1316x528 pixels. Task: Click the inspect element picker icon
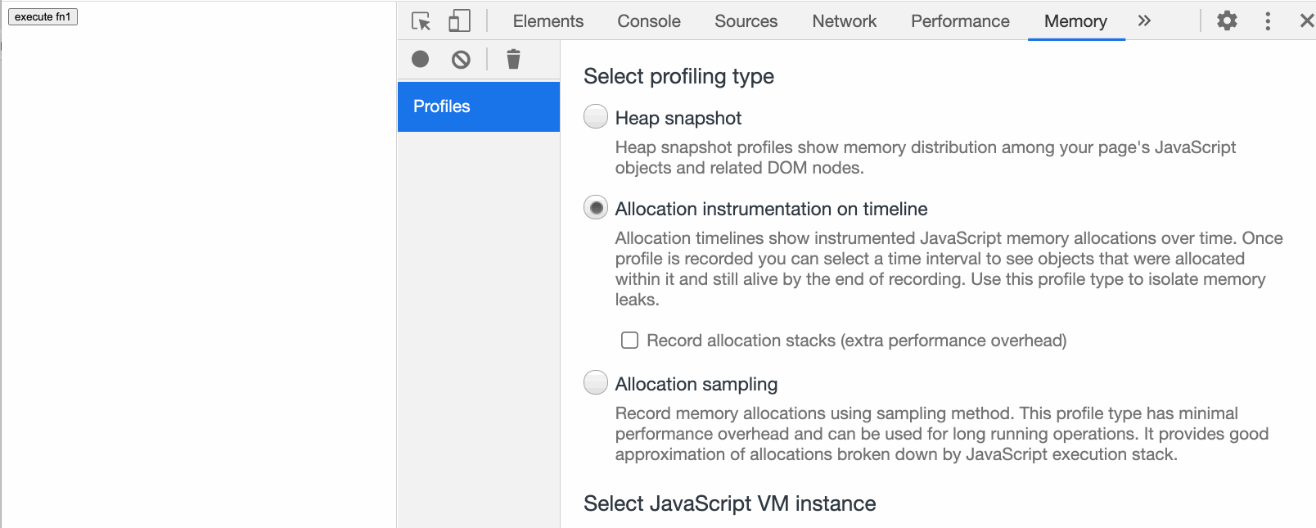click(x=421, y=21)
